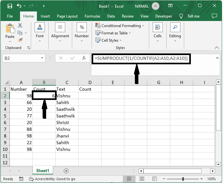Switch to Normal view icon
The width and height of the screenshot is (223, 183).
129,179
